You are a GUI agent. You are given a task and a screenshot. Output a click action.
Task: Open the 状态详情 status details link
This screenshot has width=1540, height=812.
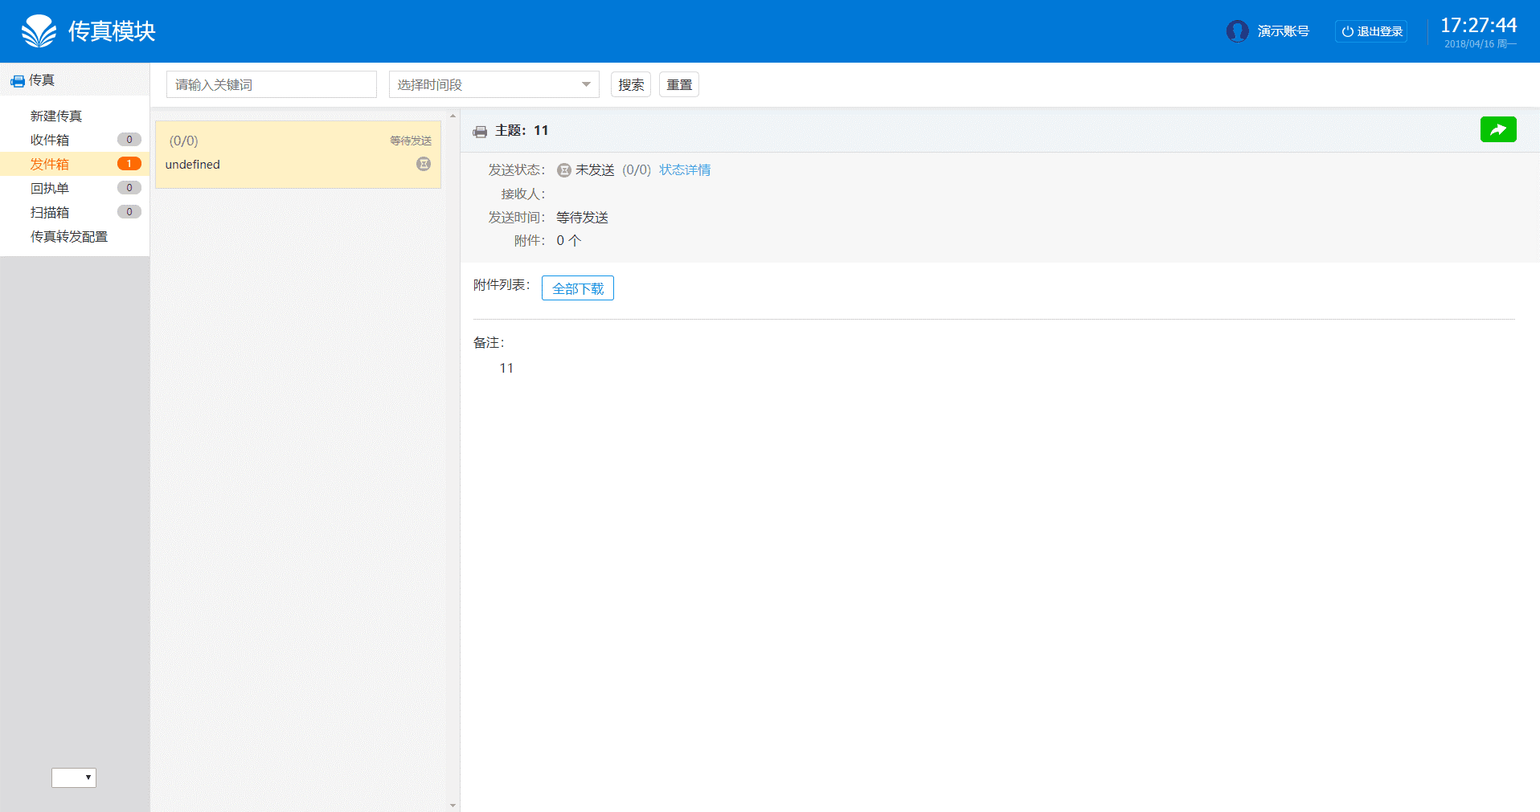685,170
